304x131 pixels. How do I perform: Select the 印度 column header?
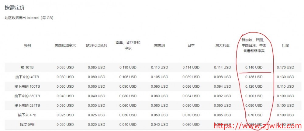[x=285, y=45]
